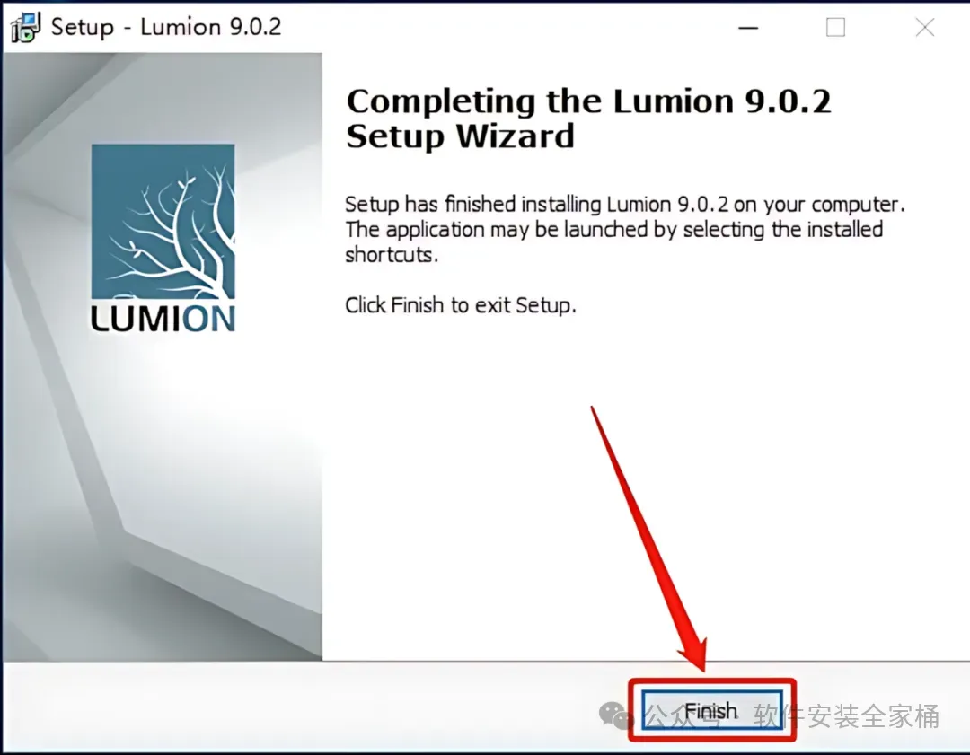Open the Setup installer icon in title bar
The height and width of the screenshot is (755, 970).
(25, 27)
